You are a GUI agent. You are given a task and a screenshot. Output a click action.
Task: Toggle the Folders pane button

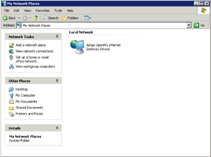click(70, 18)
